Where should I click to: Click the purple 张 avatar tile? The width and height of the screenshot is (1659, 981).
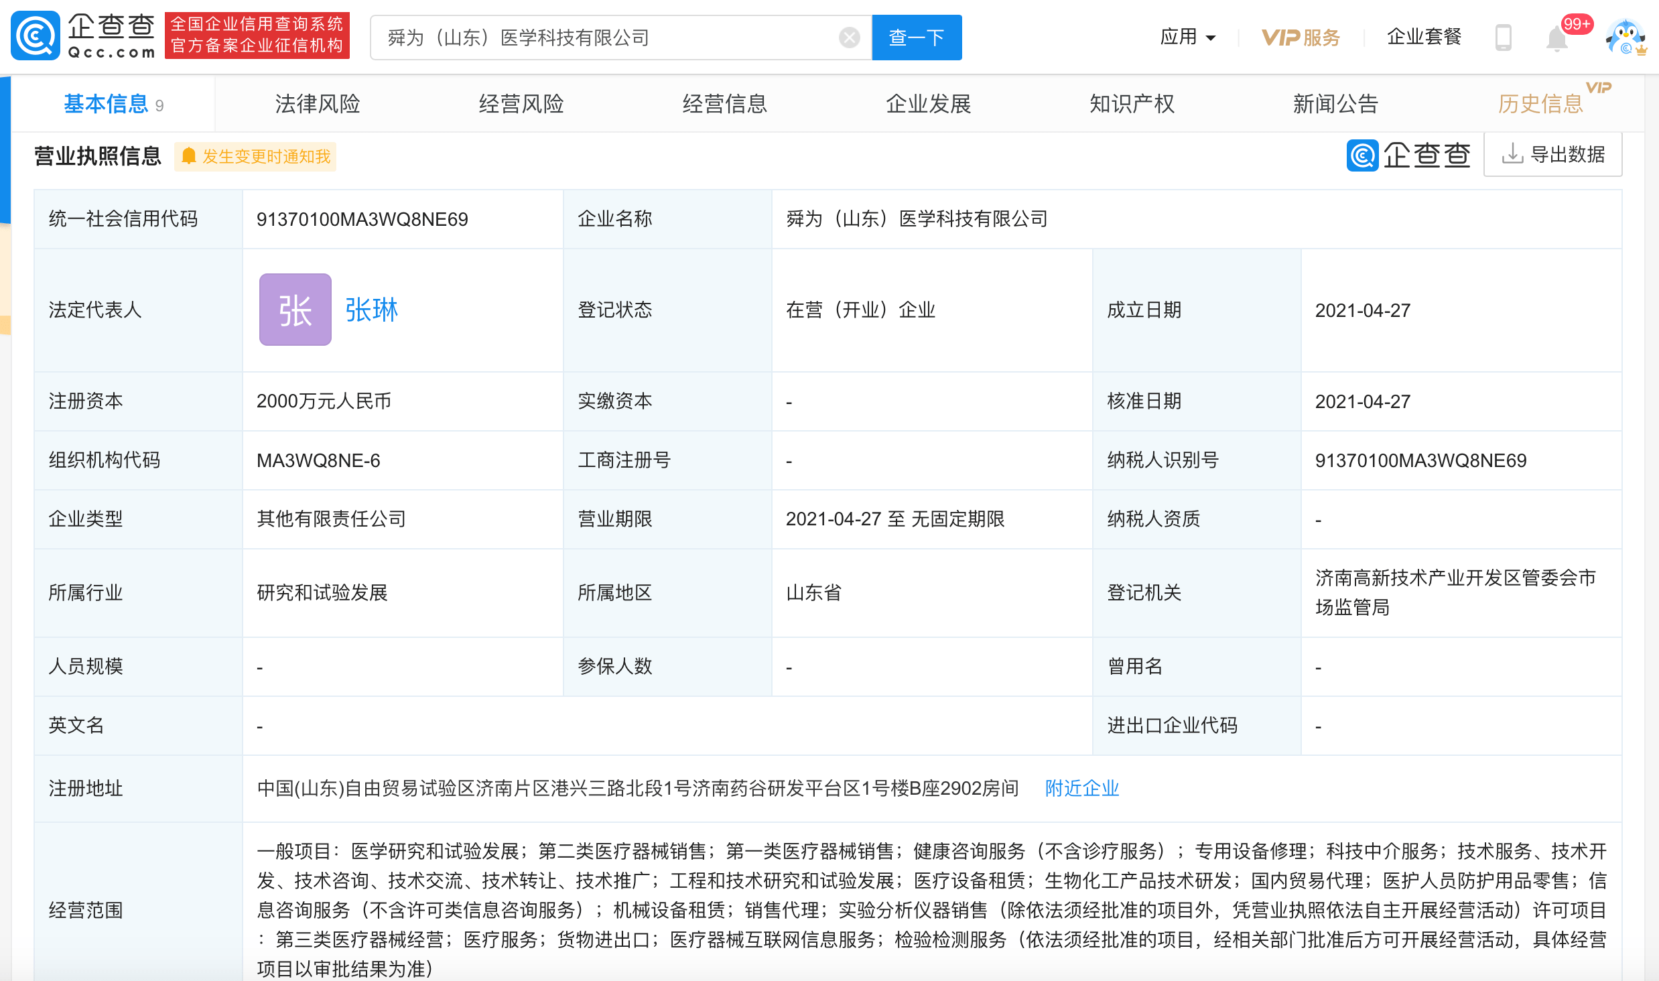click(x=295, y=310)
